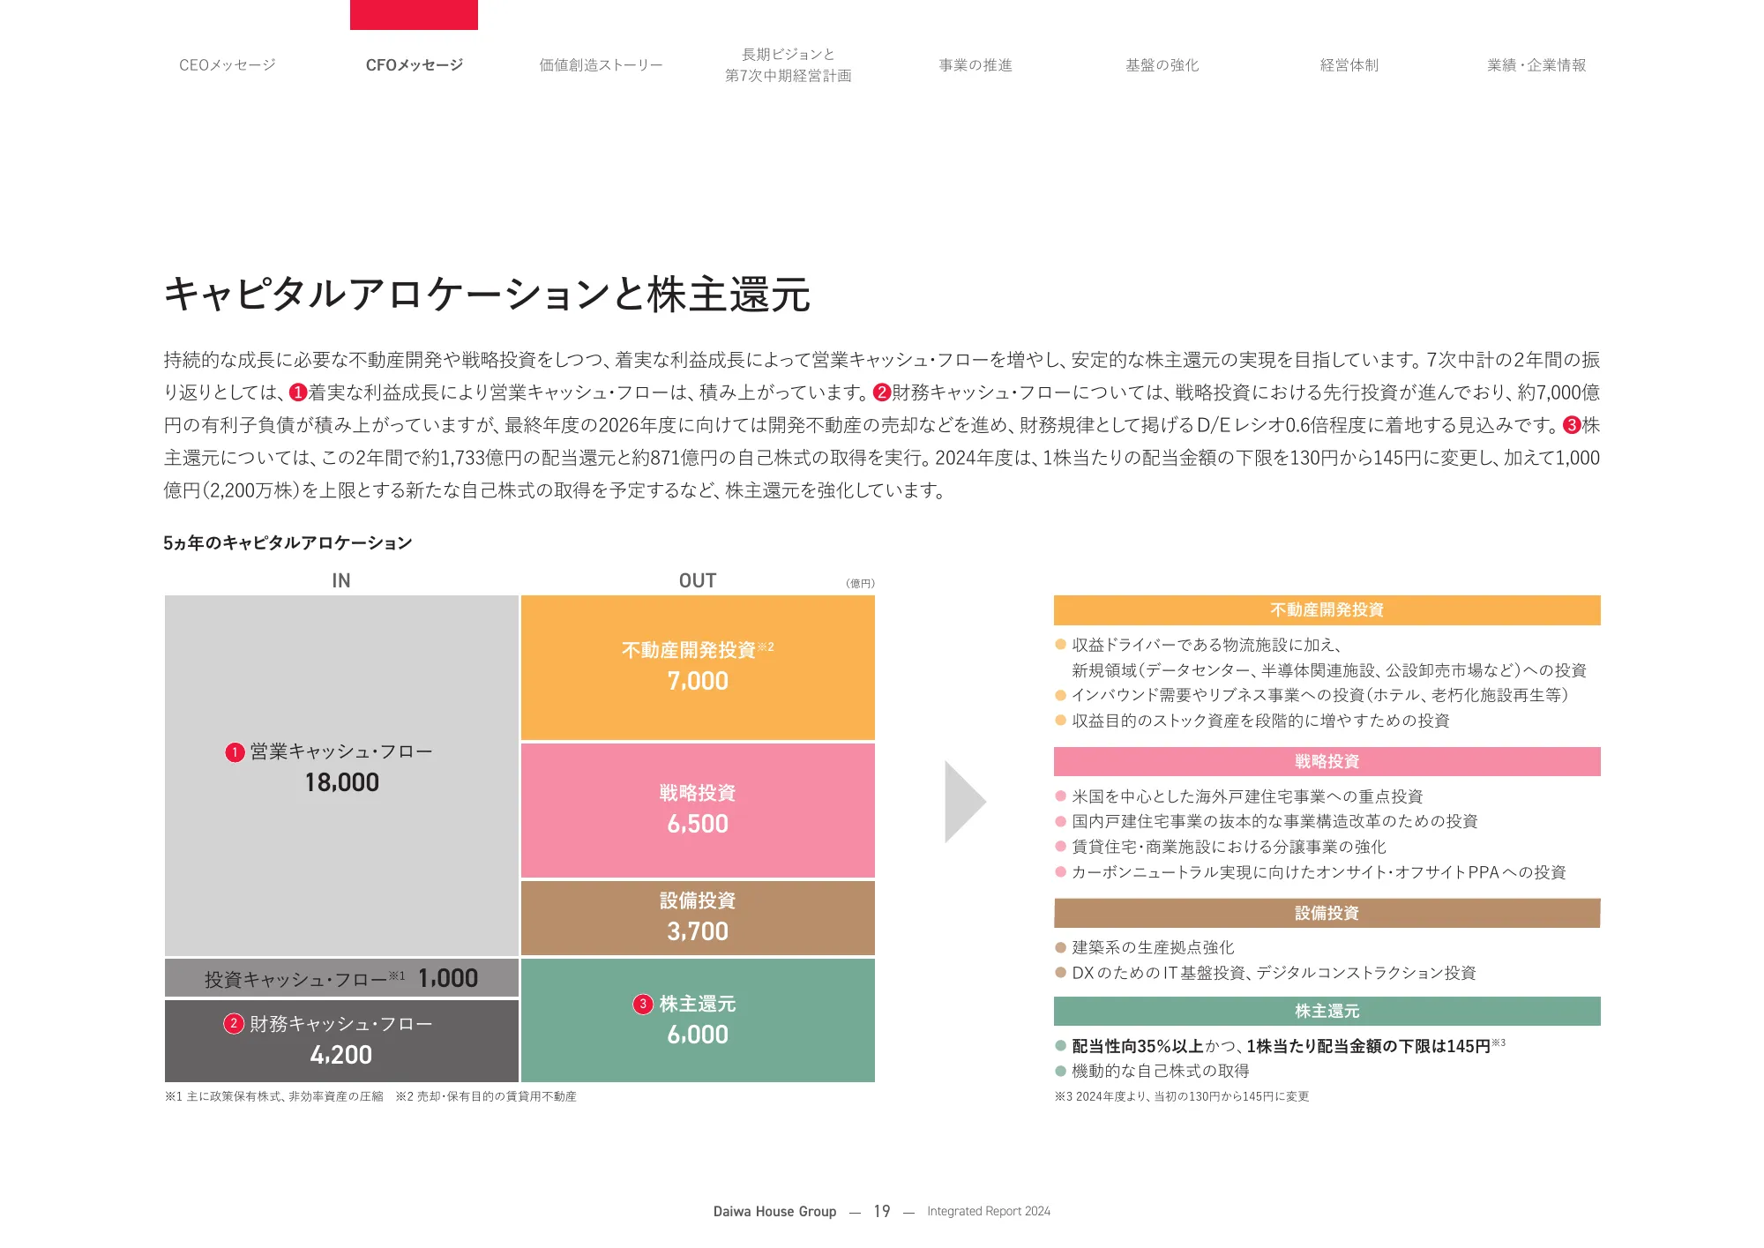
Task: Click the pink 戦略投資 legend header
Action: pyautogui.click(x=1327, y=762)
